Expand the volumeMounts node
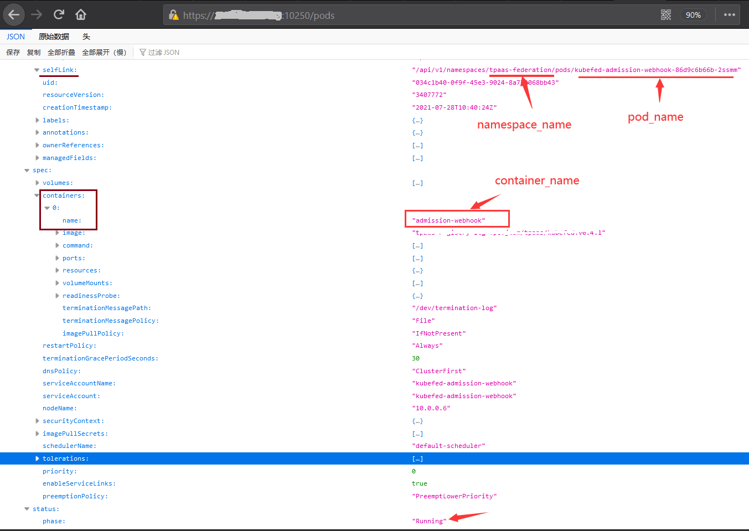 pos(57,283)
